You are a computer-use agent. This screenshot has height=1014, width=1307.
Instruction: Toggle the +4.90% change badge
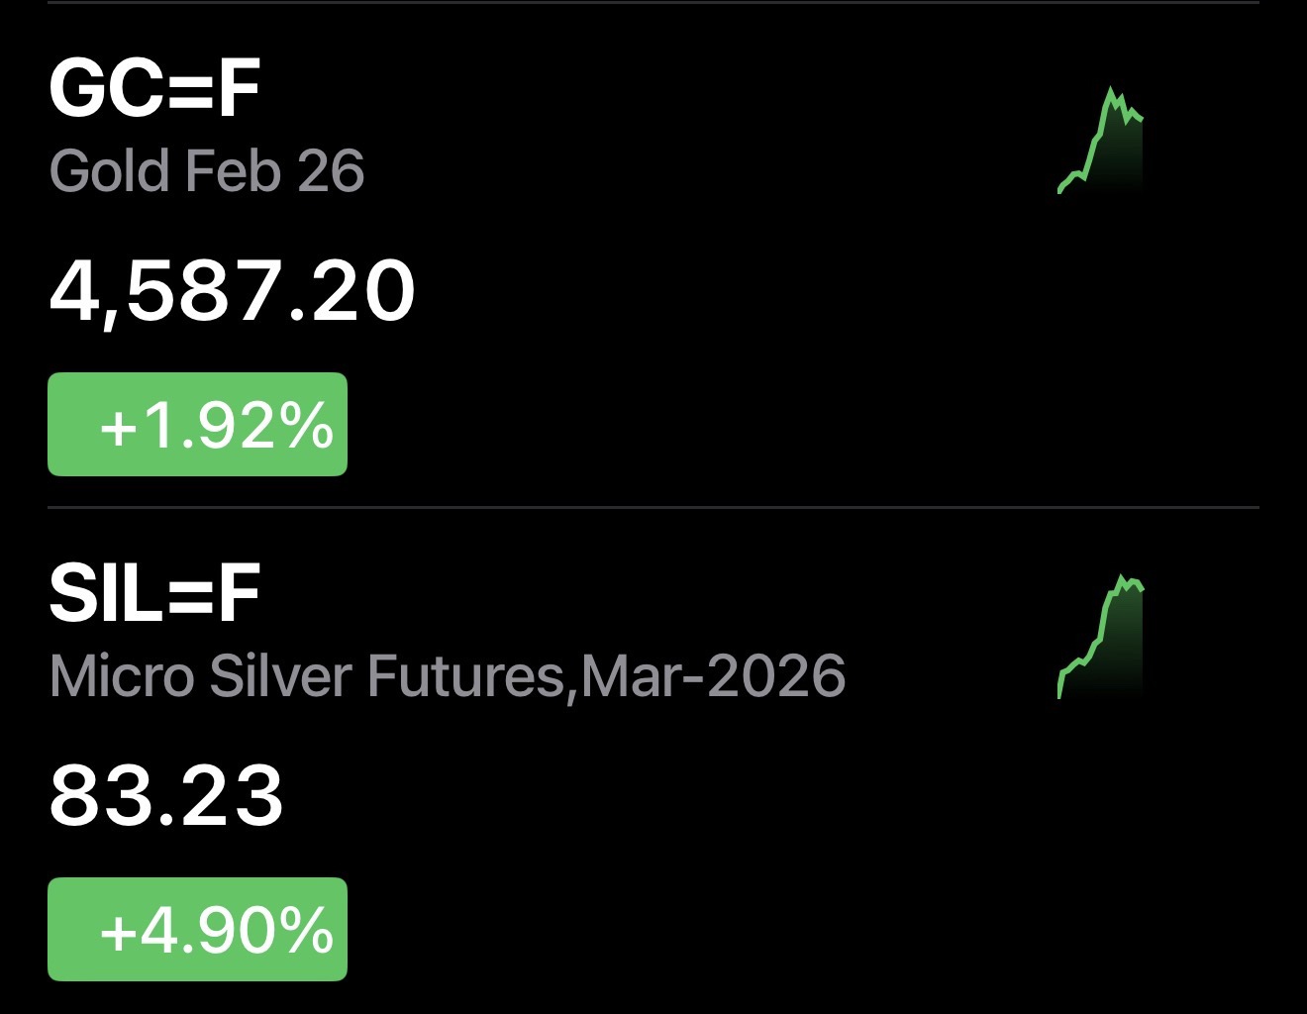pyautogui.click(x=198, y=930)
